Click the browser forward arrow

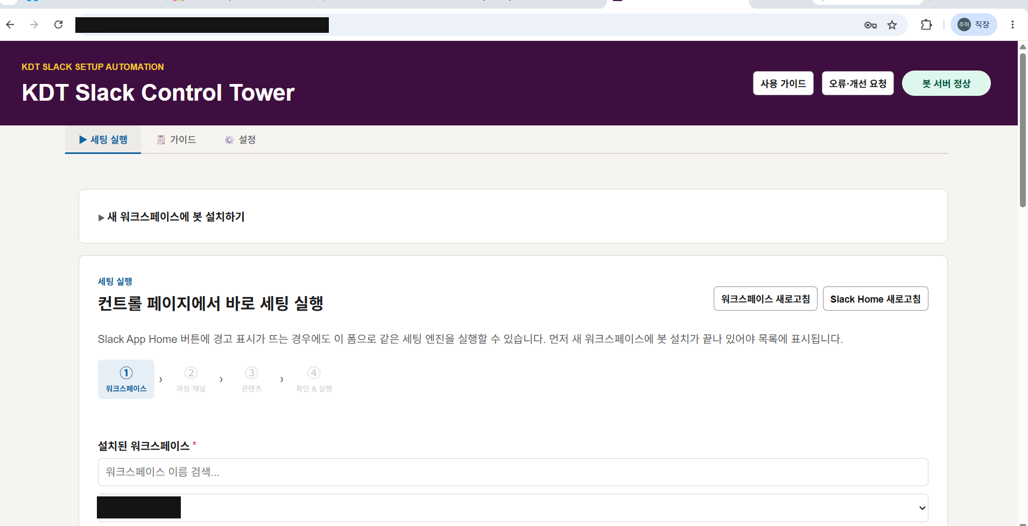pos(34,25)
